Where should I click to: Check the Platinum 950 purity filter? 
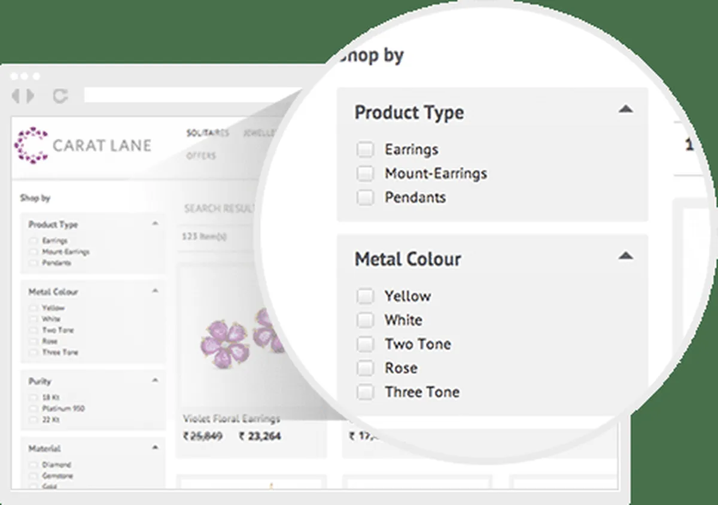[34, 409]
